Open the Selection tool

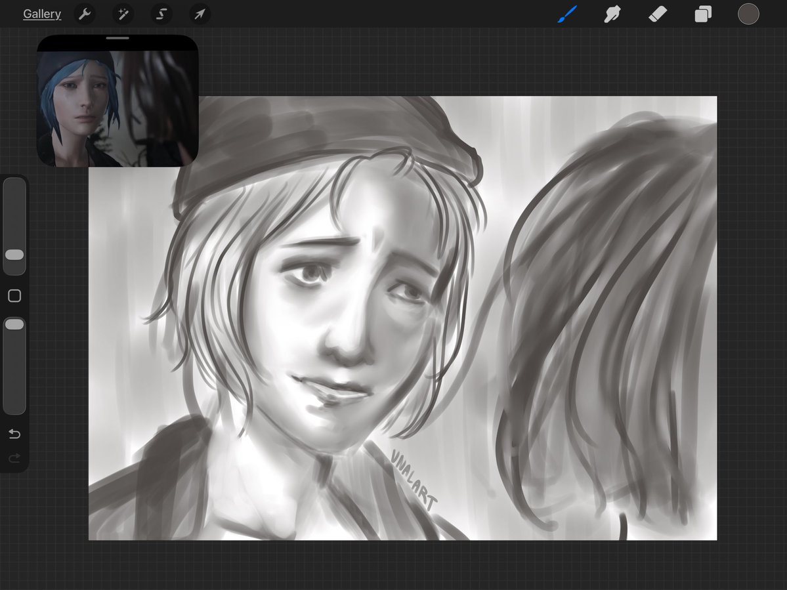(161, 14)
